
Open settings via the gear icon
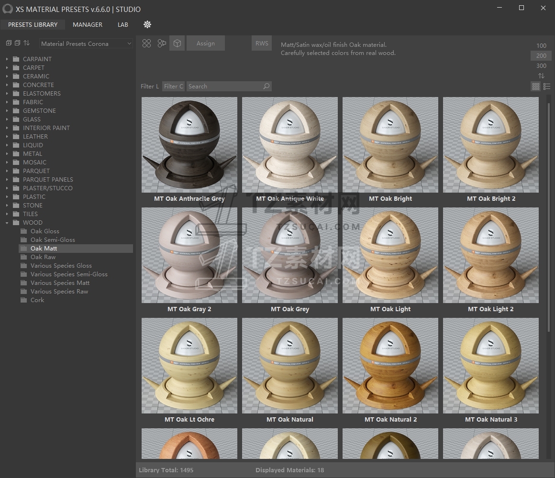pos(147,24)
